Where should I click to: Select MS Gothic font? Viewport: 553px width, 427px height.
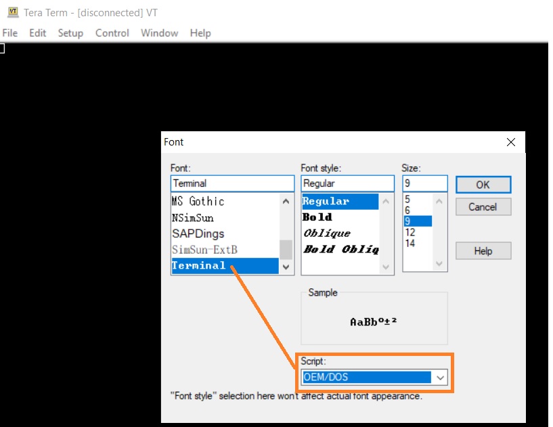(x=198, y=202)
